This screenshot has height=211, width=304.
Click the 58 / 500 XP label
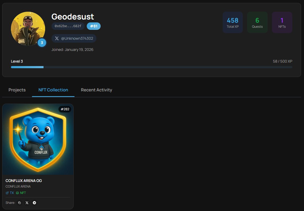[x=282, y=61]
